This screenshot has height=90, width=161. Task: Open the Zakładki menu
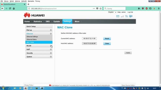pyautogui.click(x=24, y=1)
